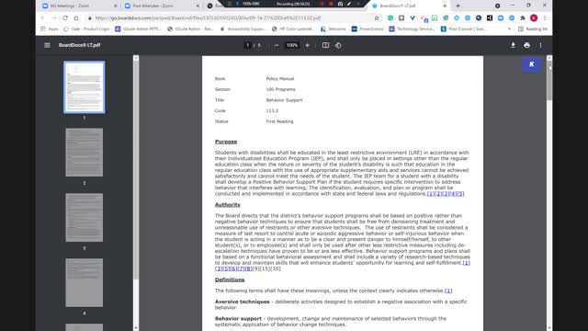Open Accessibility Support bookmark
Screen dimensions: 588x331
coord(243,29)
